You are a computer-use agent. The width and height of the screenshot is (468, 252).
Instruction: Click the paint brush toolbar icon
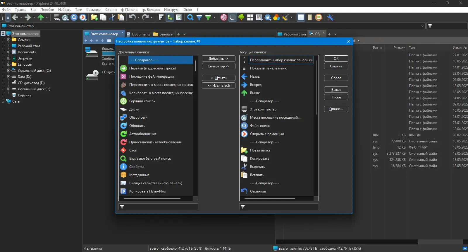click(x=285, y=18)
